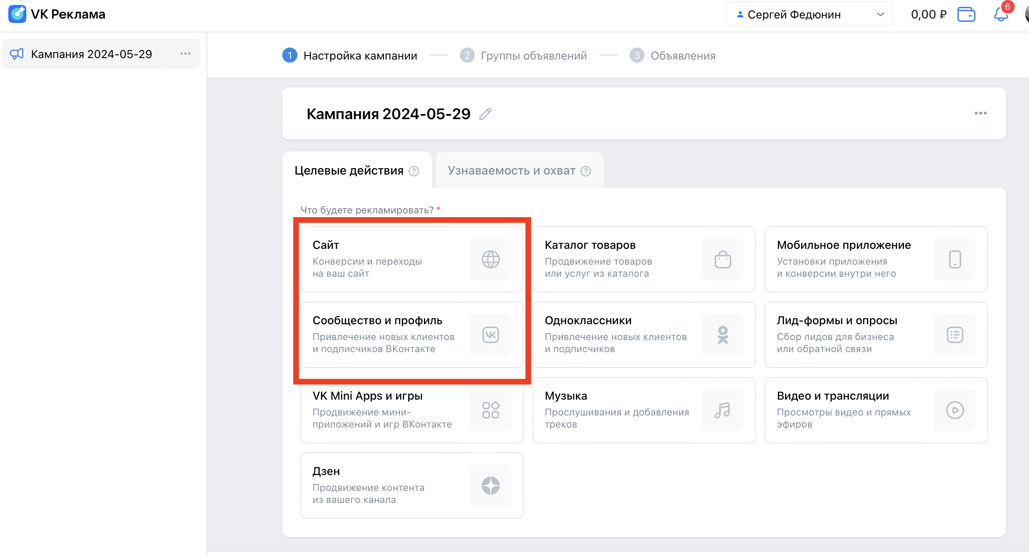Click the megaphone icon next to Кампания 2024-05-29
Viewport: 1029px width, 558px height.
[17, 54]
